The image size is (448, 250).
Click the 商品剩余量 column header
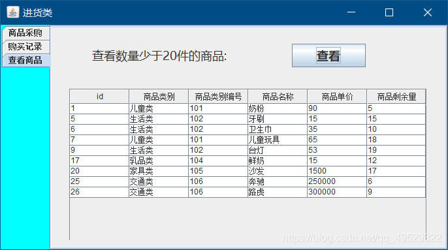pyautogui.click(x=396, y=97)
